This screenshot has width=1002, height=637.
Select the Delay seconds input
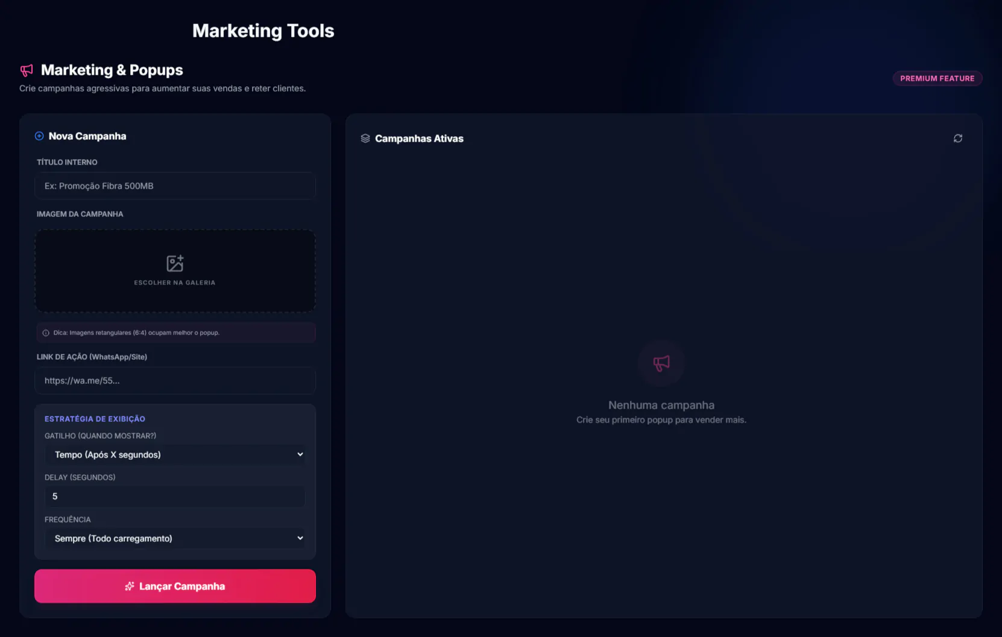[x=175, y=497]
